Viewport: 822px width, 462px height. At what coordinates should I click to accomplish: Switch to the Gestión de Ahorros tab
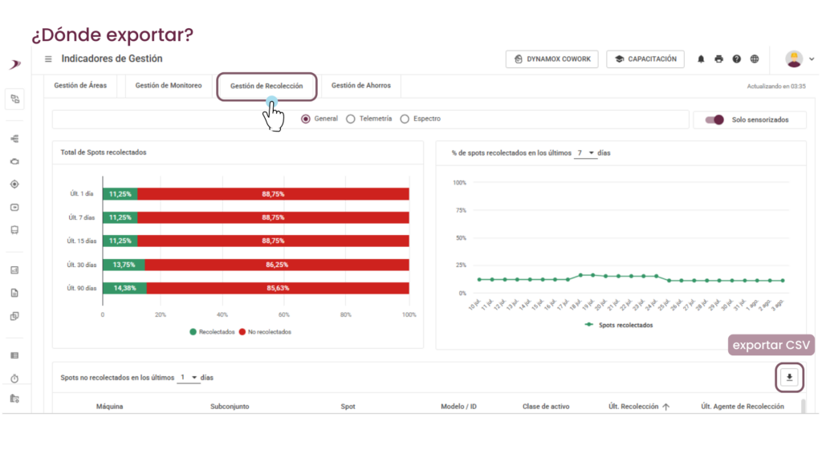click(360, 85)
